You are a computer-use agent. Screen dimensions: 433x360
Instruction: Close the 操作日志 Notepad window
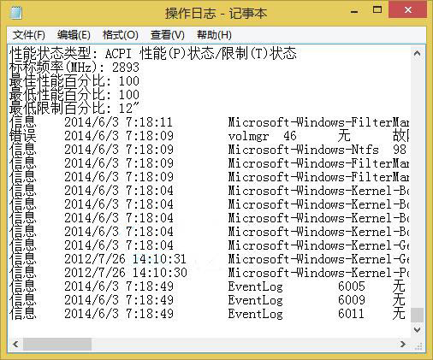pyautogui.click(x=408, y=10)
